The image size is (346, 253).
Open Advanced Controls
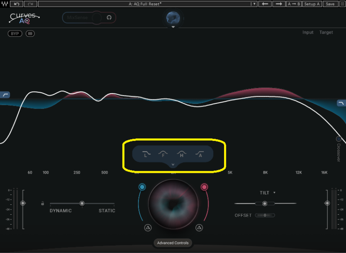click(173, 243)
